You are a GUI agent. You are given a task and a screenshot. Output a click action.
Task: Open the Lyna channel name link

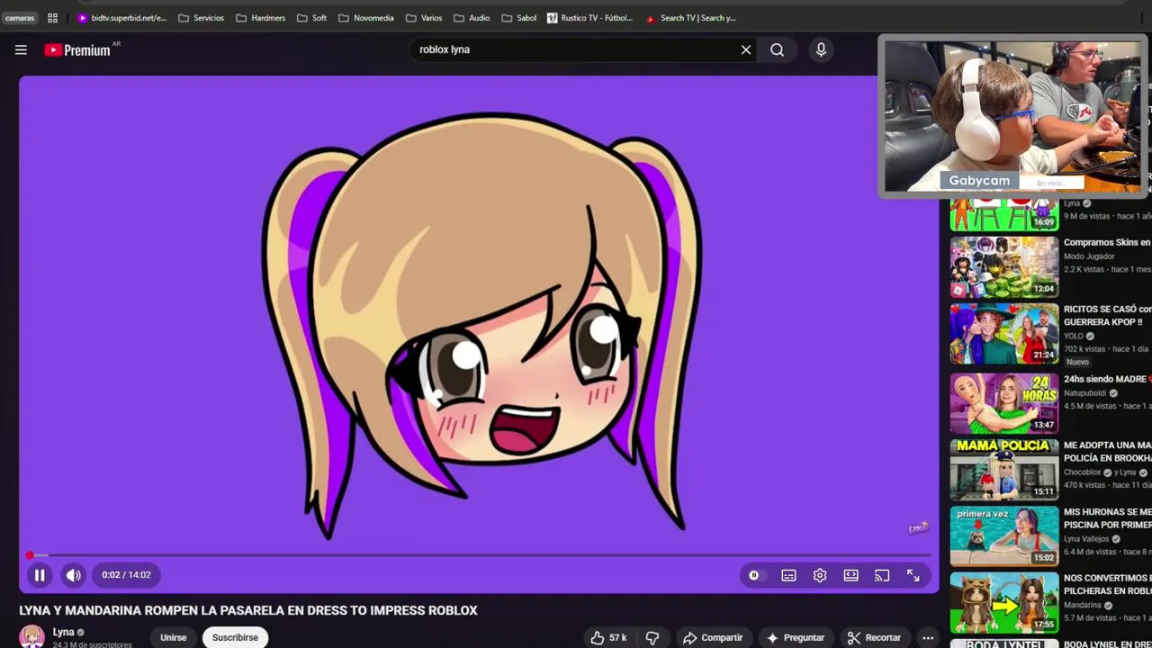click(x=63, y=633)
